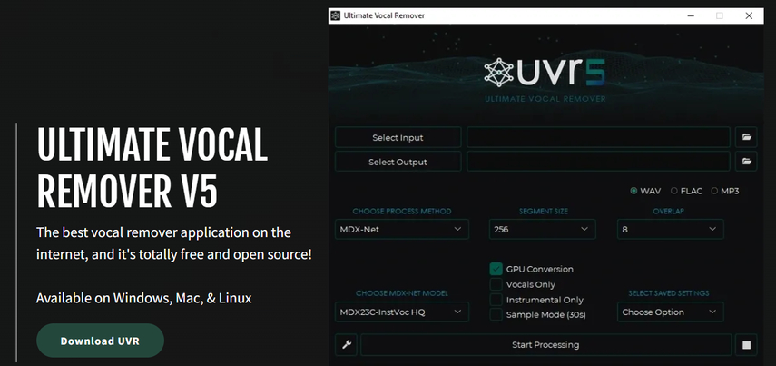Click the 'Select Saved Settings' label

[669, 293]
